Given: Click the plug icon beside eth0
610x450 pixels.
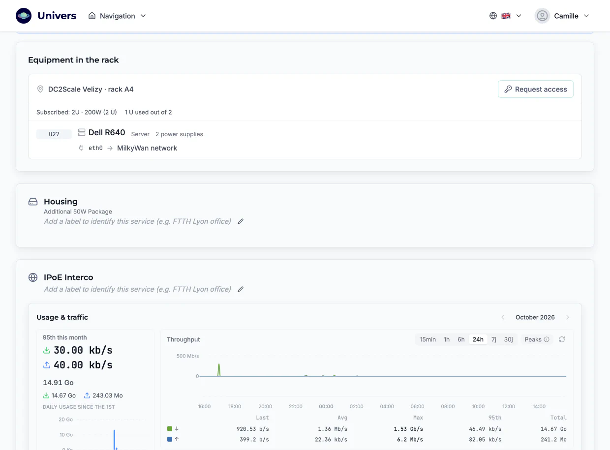Looking at the screenshot, I should (81, 148).
